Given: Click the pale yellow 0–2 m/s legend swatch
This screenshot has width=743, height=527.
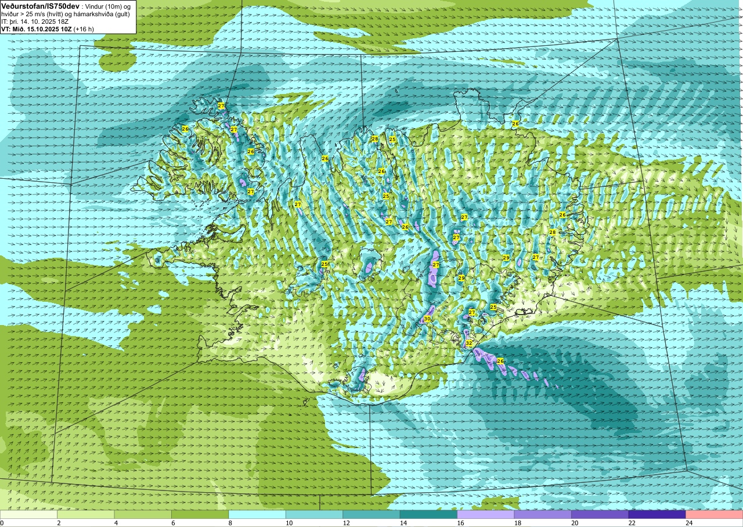Looking at the screenshot, I should click(29, 514).
